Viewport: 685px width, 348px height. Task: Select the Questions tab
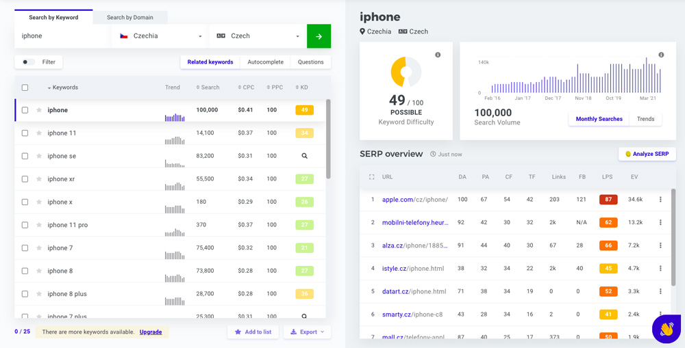[310, 62]
